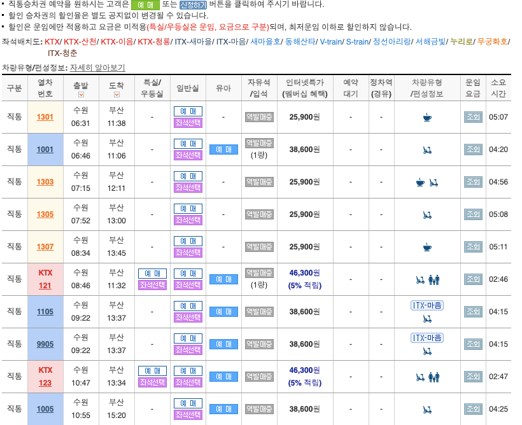Reserve infant seat 예매 for train 1005
Image resolution: width=522 pixels, height=425 pixels.
click(223, 409)
